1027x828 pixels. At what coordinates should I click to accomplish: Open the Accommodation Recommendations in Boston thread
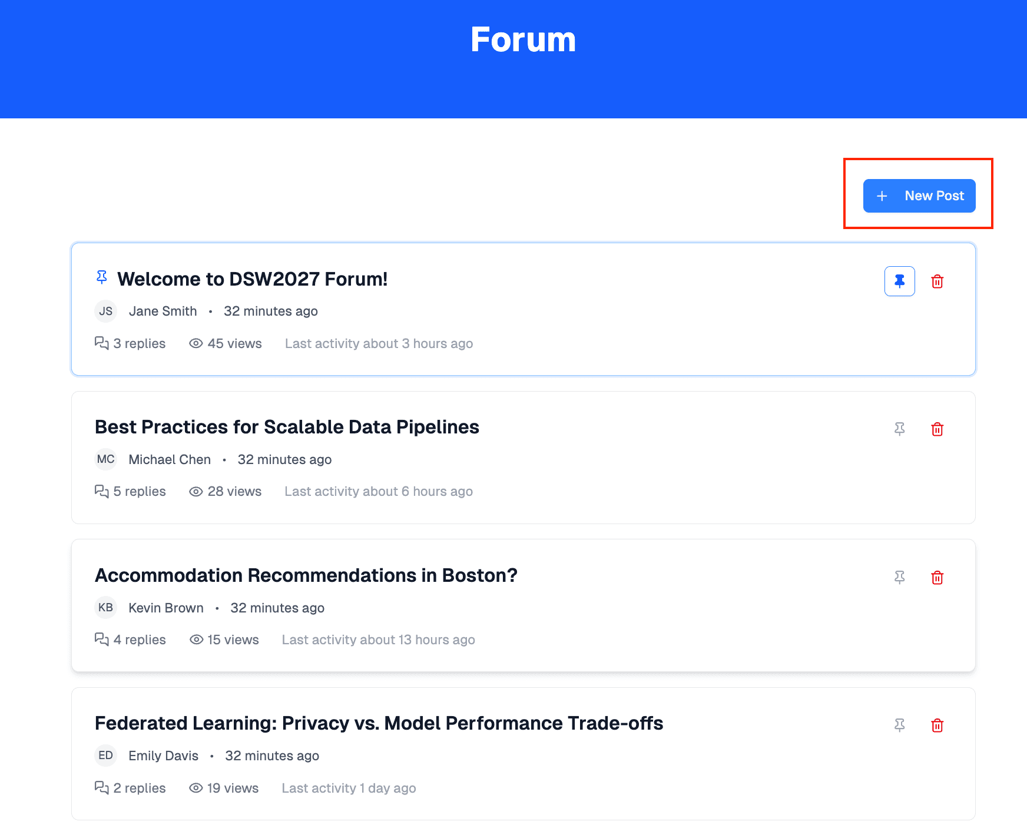(306, 575)
